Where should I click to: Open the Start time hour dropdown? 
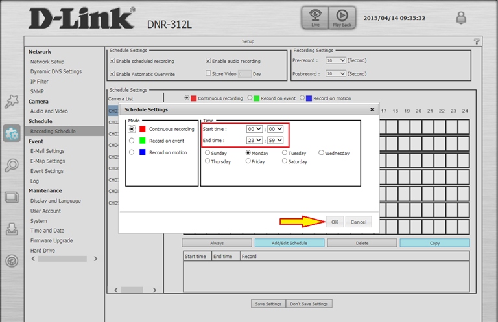click(x=255, y=129)
